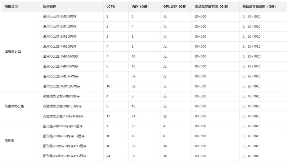Click the 规格名称 column header
Image resolution: width=288 pixels, height=162 pixels.
(50, 6)
